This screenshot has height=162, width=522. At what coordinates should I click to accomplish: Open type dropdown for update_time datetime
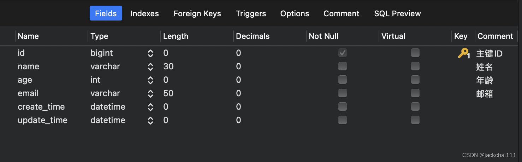coord(150,121)
